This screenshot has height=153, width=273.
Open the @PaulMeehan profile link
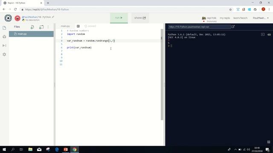29,17
